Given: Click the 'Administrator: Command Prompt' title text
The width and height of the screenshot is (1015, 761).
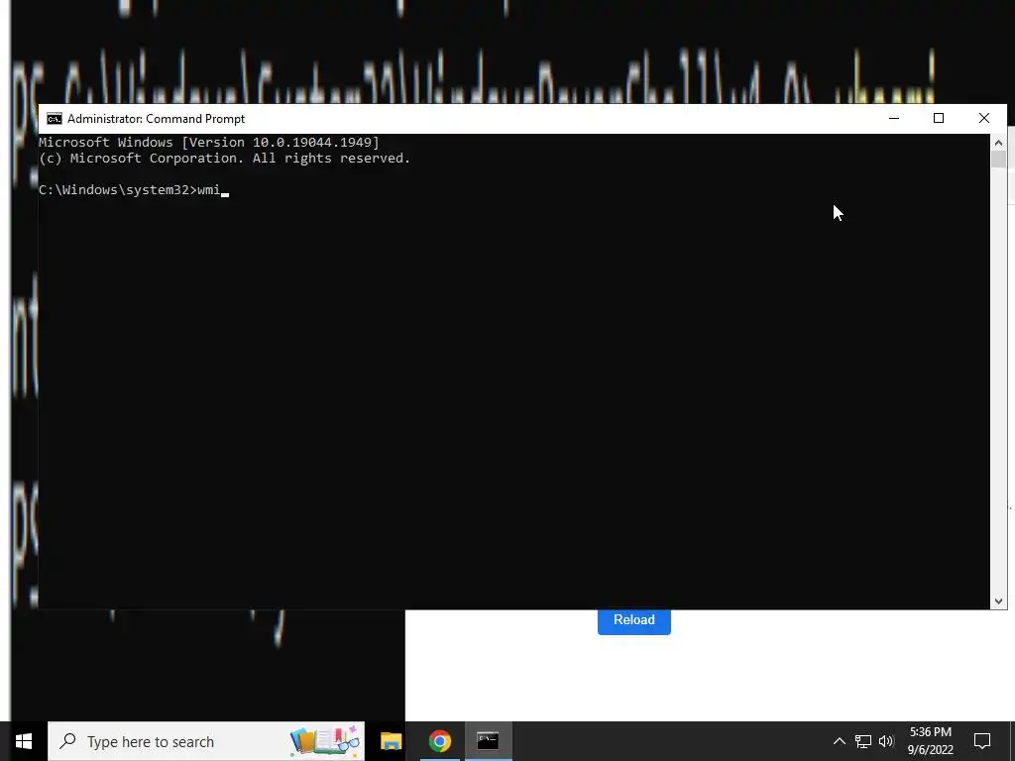Looking at the screenshot, I should (x=156, y=119).
